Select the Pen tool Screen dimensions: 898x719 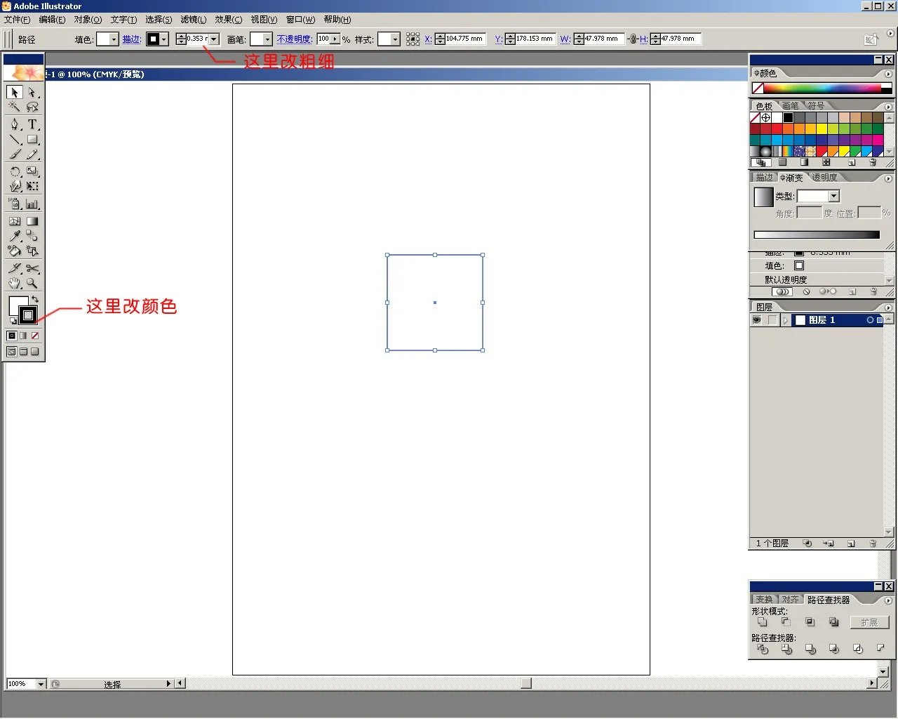click(x=14, y=124)
